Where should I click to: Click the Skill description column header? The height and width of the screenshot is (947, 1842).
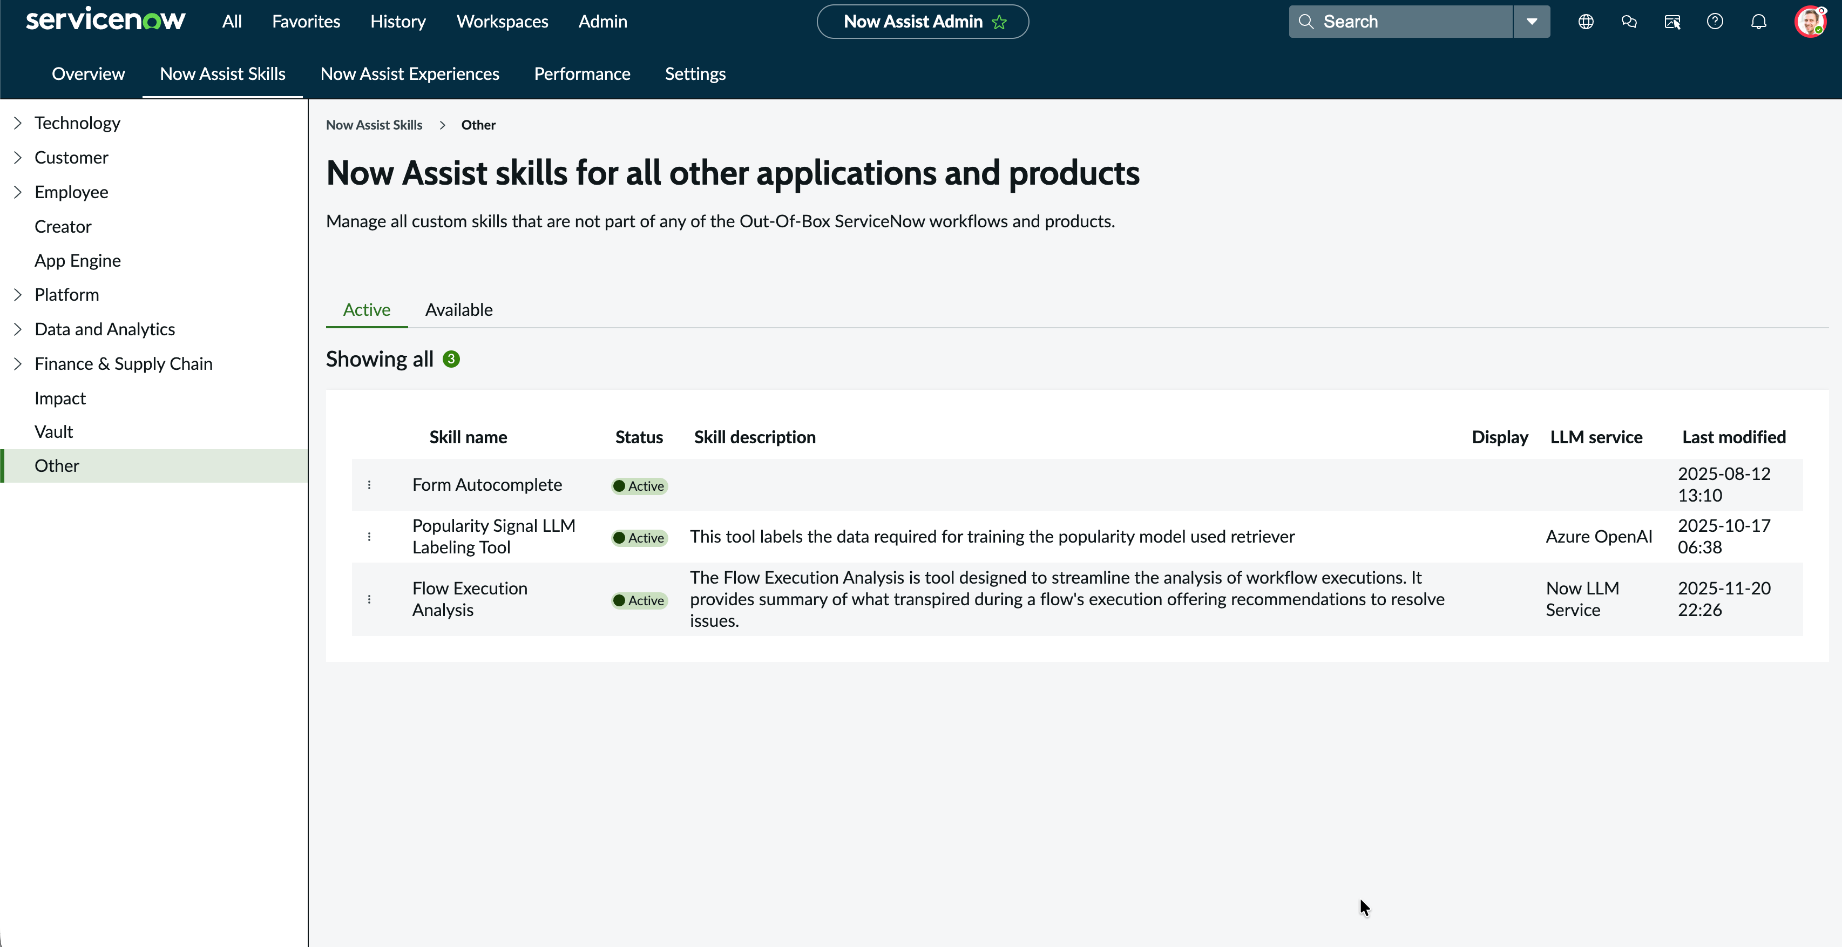(754, 437)
